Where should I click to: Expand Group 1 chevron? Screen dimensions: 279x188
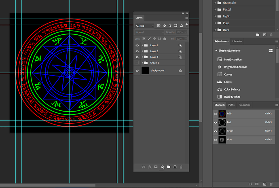tap(142, 63)
